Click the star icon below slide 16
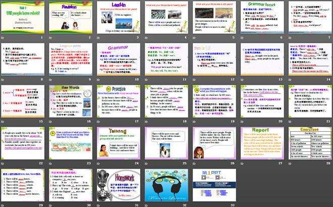This screenshot has height=207, width=333. tap(50, 122)
